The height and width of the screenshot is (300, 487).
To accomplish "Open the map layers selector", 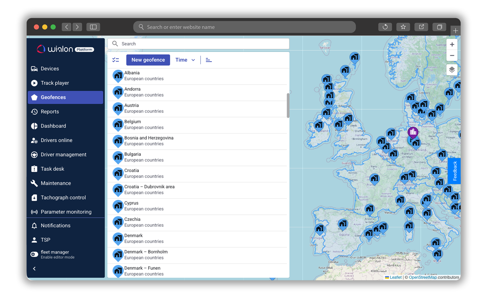I will 452,70.
